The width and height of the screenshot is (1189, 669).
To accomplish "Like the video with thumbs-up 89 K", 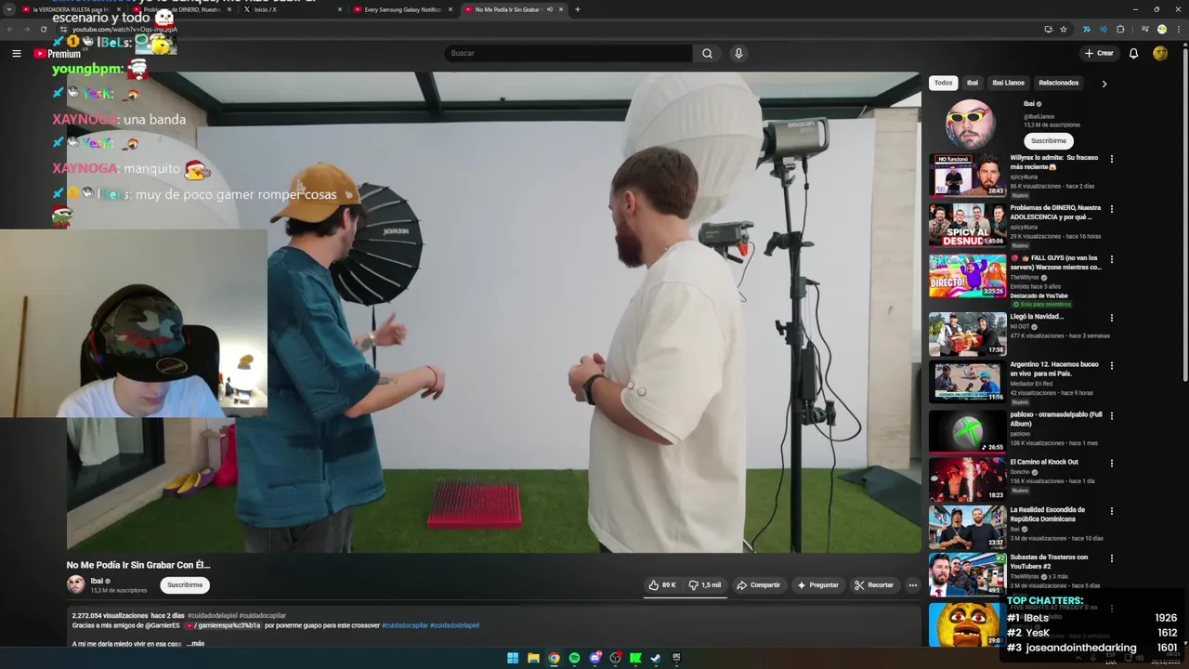I will [662, 585].
